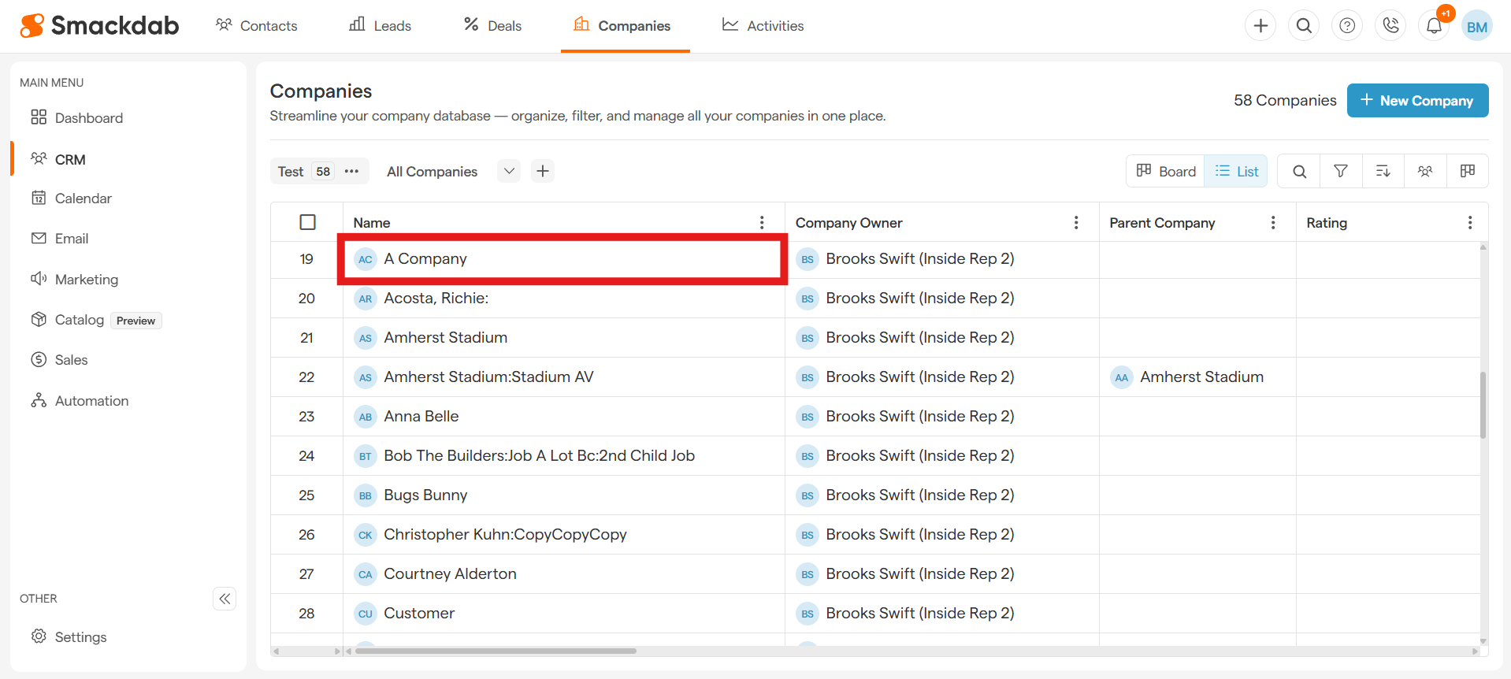Collapse the sidebar with double chevron
1511x679 pixels.
pos(225,599)
